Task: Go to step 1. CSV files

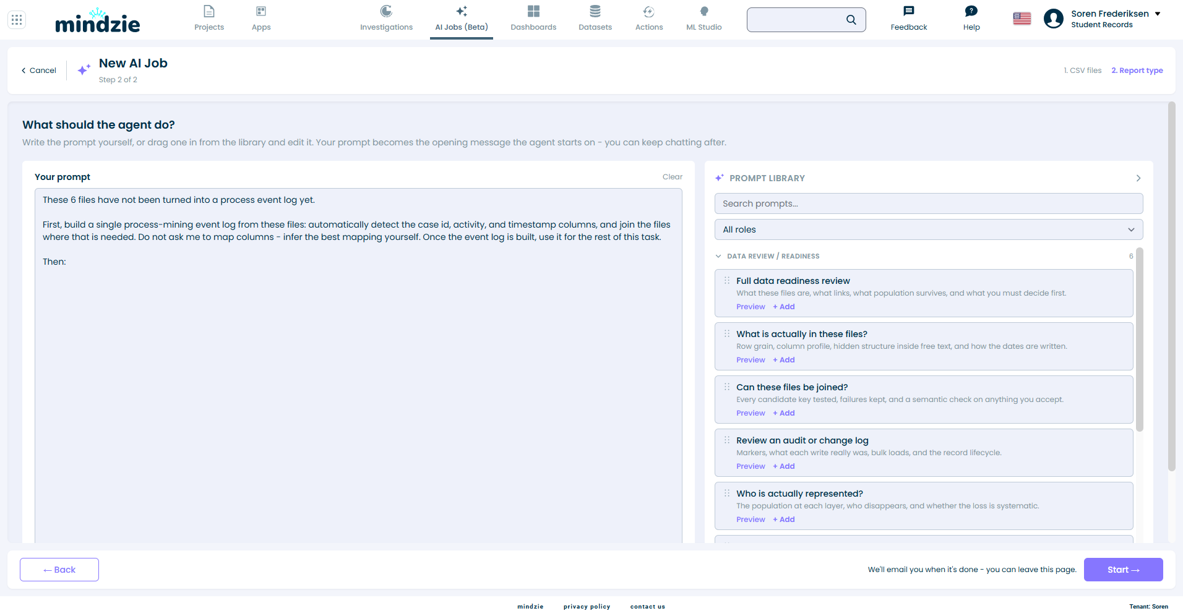Action: 1083,71
